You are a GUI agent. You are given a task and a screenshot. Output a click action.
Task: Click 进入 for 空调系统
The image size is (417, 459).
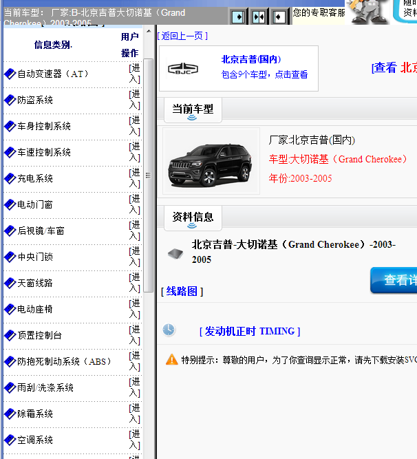point(135,440)
